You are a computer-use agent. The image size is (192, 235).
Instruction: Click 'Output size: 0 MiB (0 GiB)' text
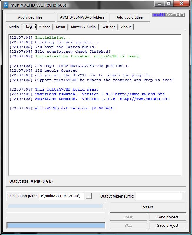click(x=31, y=181)
